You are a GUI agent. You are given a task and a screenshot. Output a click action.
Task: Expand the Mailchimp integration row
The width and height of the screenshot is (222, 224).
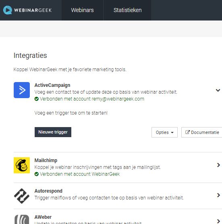click(218, 165)
